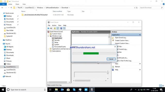Expand Applications and Services Logs node
The height and width of the screenshot is (92, 165).
(x=48, y=49)
